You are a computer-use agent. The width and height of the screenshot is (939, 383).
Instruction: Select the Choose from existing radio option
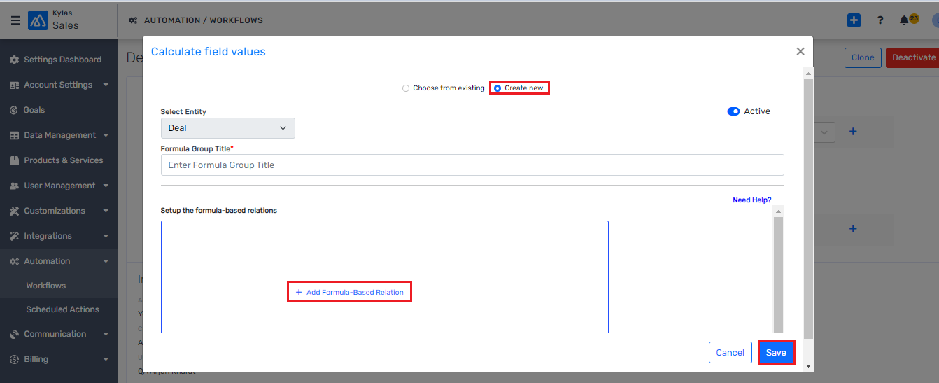tap(406, 88)
